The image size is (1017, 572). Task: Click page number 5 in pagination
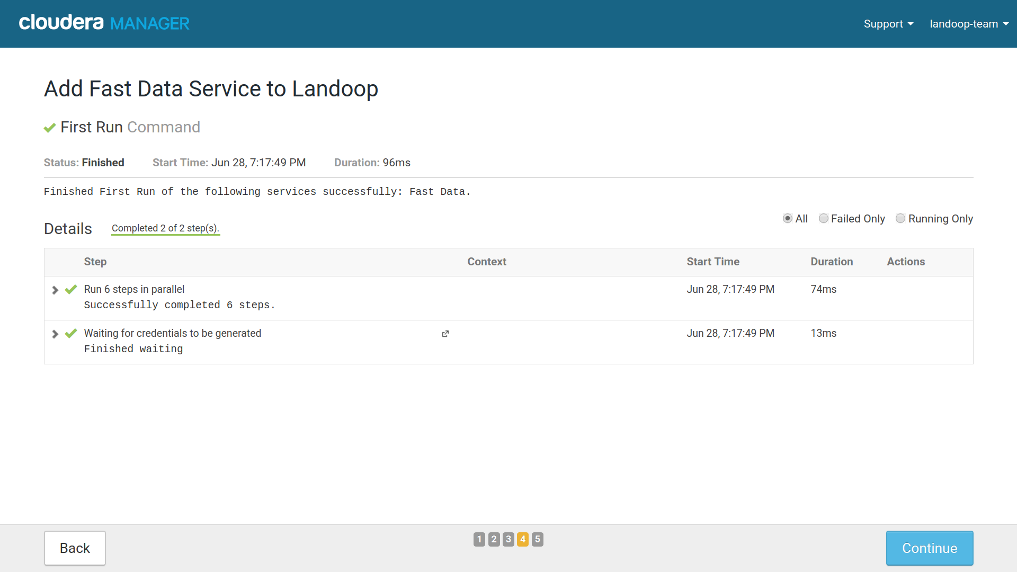[537, 539]
